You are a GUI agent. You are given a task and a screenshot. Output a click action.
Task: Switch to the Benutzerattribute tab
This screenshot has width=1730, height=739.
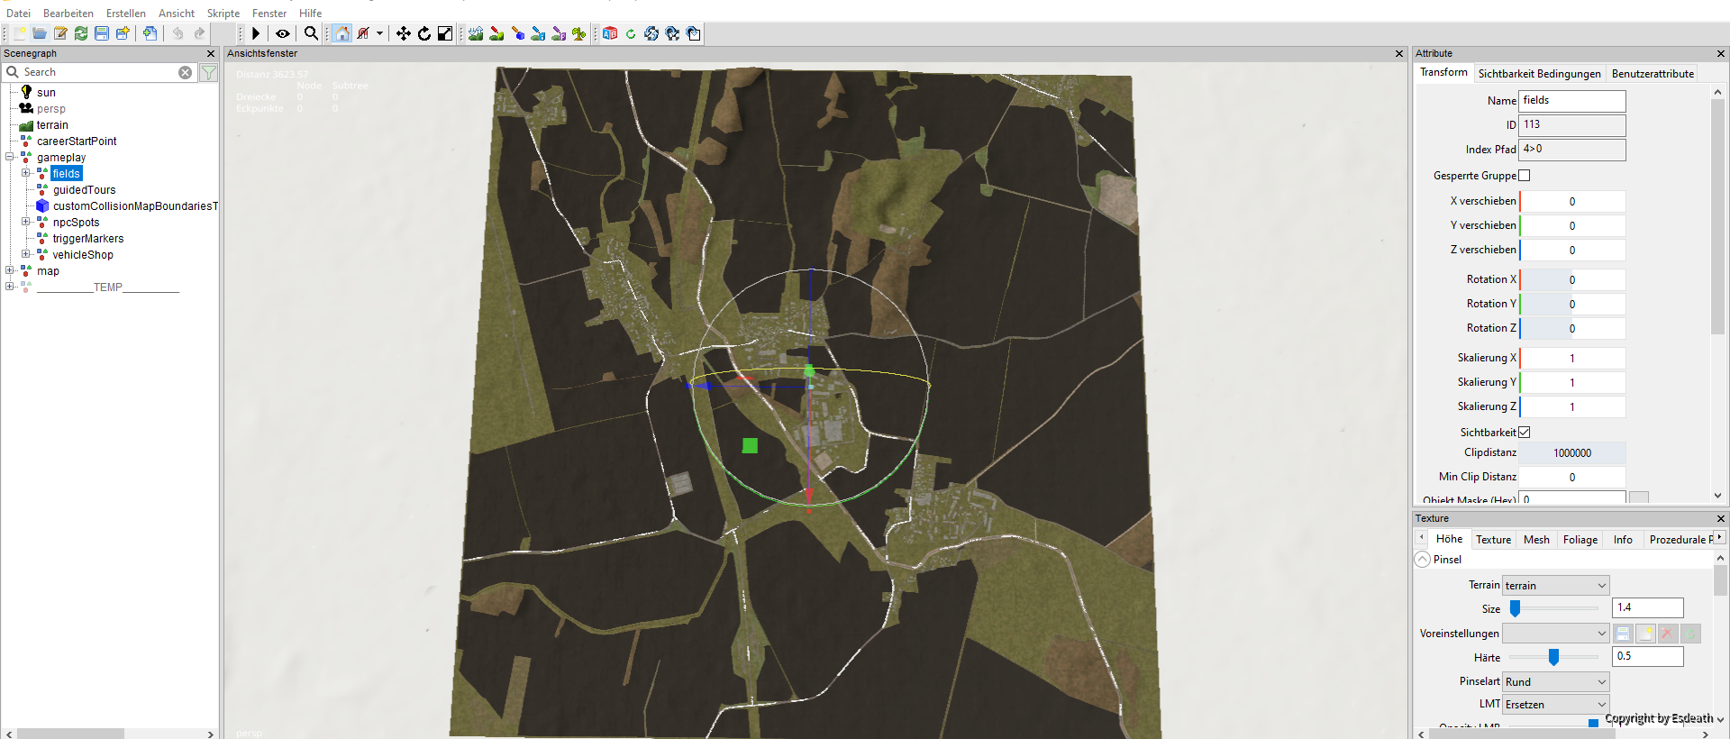coord(1653,74)
